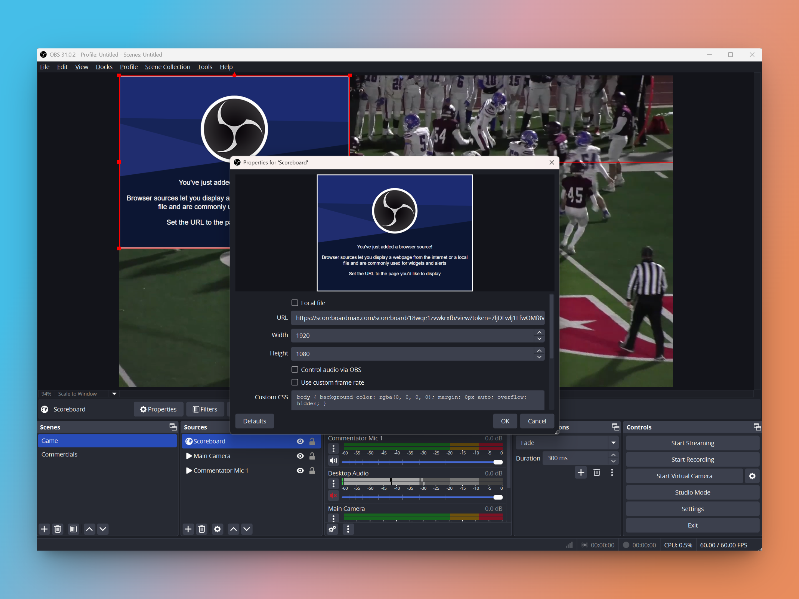Unmute Desktop Audio speaker icon
This screenshot has height=599, width=799.
pos(333,496)
